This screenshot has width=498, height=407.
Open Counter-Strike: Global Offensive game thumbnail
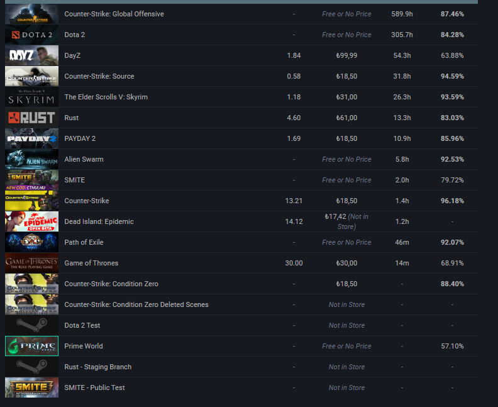click(32, 14)
